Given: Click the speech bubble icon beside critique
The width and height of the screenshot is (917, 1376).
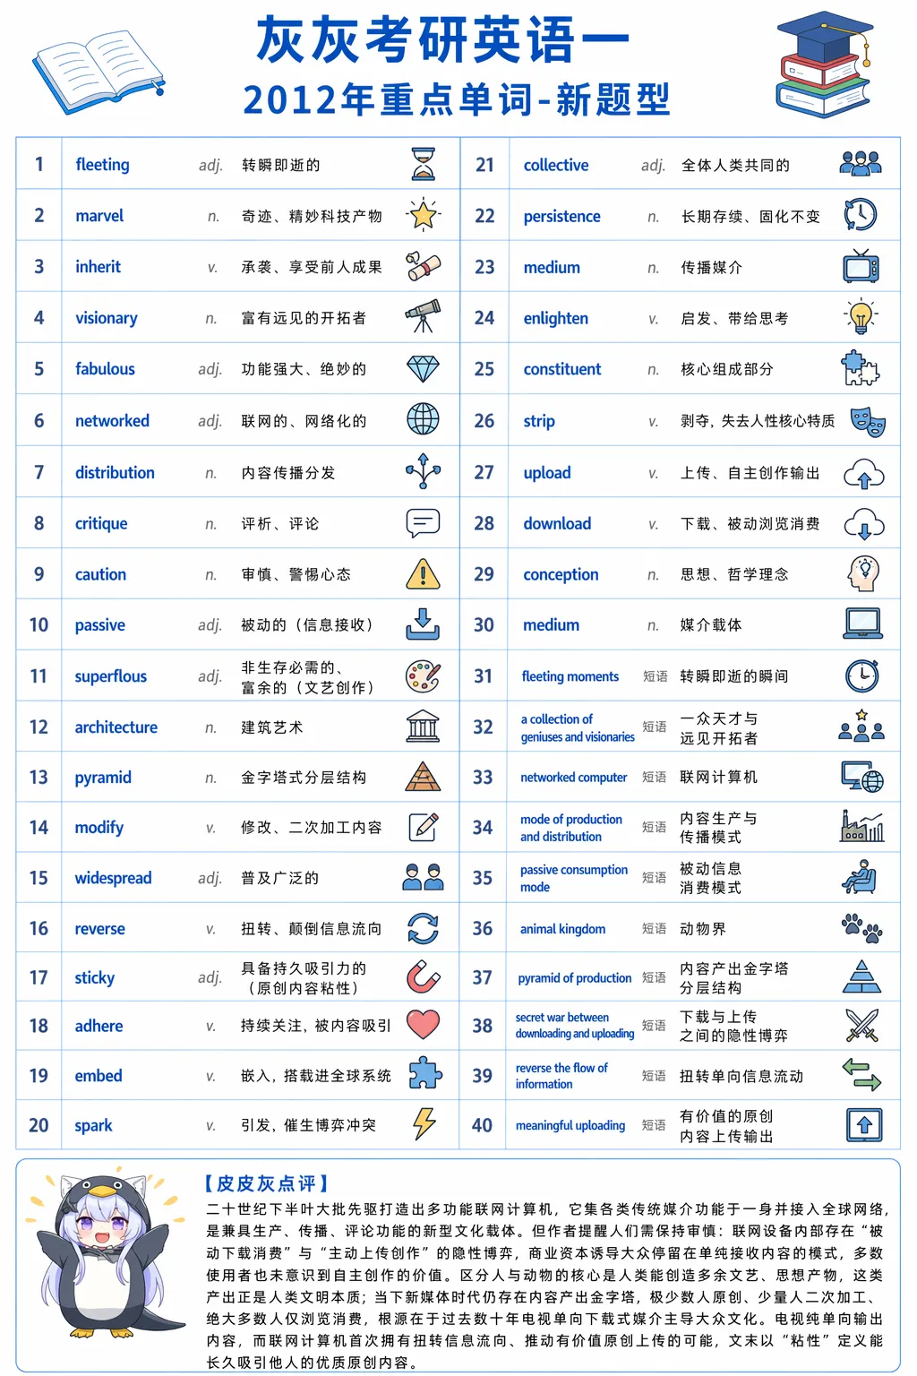Looking at the screenshot, I should pos(423,522).
